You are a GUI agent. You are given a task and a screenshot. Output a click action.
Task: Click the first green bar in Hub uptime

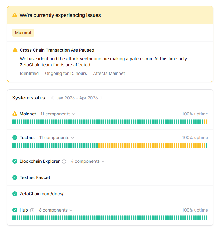(13, 218)
